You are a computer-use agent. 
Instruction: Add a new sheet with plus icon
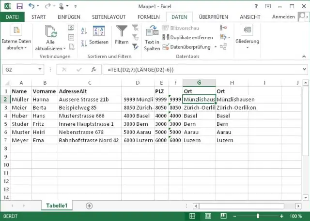[x=89, y=206]
